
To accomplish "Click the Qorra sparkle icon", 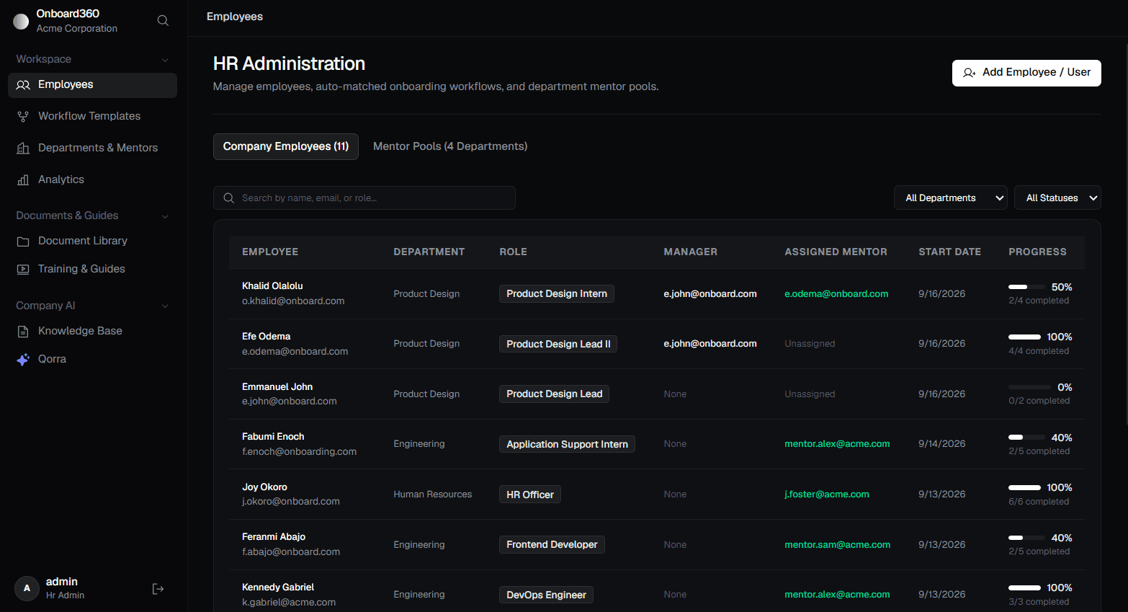I will tap(23, 359).
